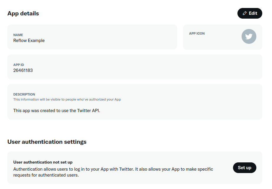Viewport: 272px width, 189px height.
Task: Click the Twitter bird app icon
Action: 249,36
